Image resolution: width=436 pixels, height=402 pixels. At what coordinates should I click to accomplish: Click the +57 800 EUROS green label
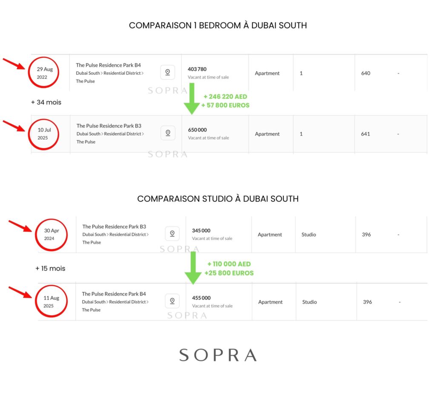click(225, 105)
